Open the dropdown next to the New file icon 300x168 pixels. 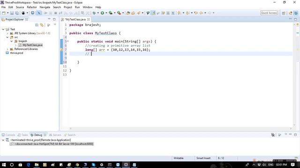[x=7, y=13]
